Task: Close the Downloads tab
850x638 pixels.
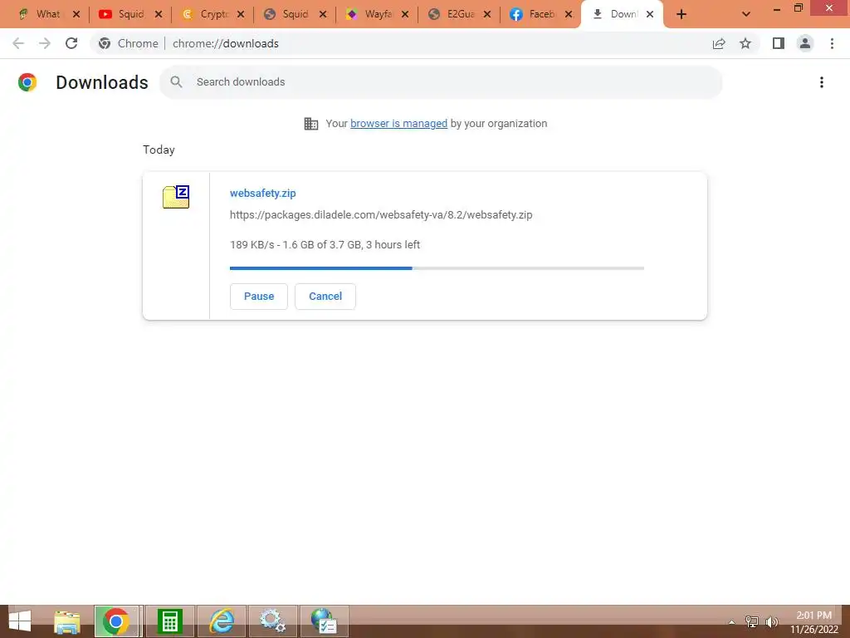Action: coord(650,14)
